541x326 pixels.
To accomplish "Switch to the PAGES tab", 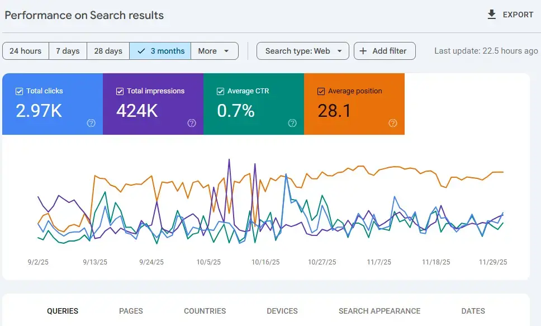I will tap(131, 311).
